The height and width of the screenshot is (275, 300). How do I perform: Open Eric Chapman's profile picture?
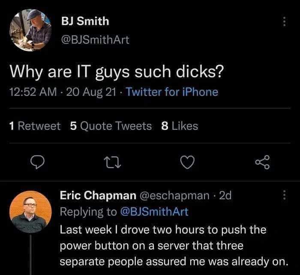click(30, 212)
